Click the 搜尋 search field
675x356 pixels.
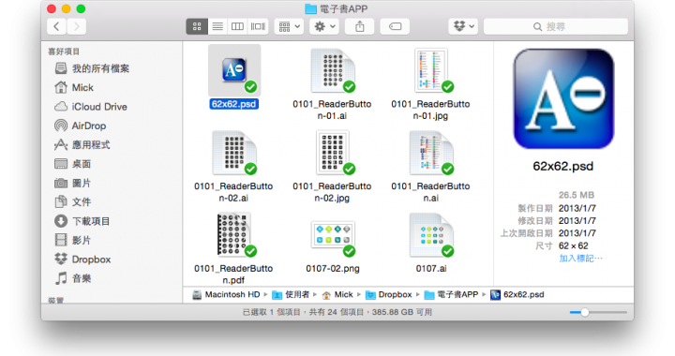[x=556, y=26]
